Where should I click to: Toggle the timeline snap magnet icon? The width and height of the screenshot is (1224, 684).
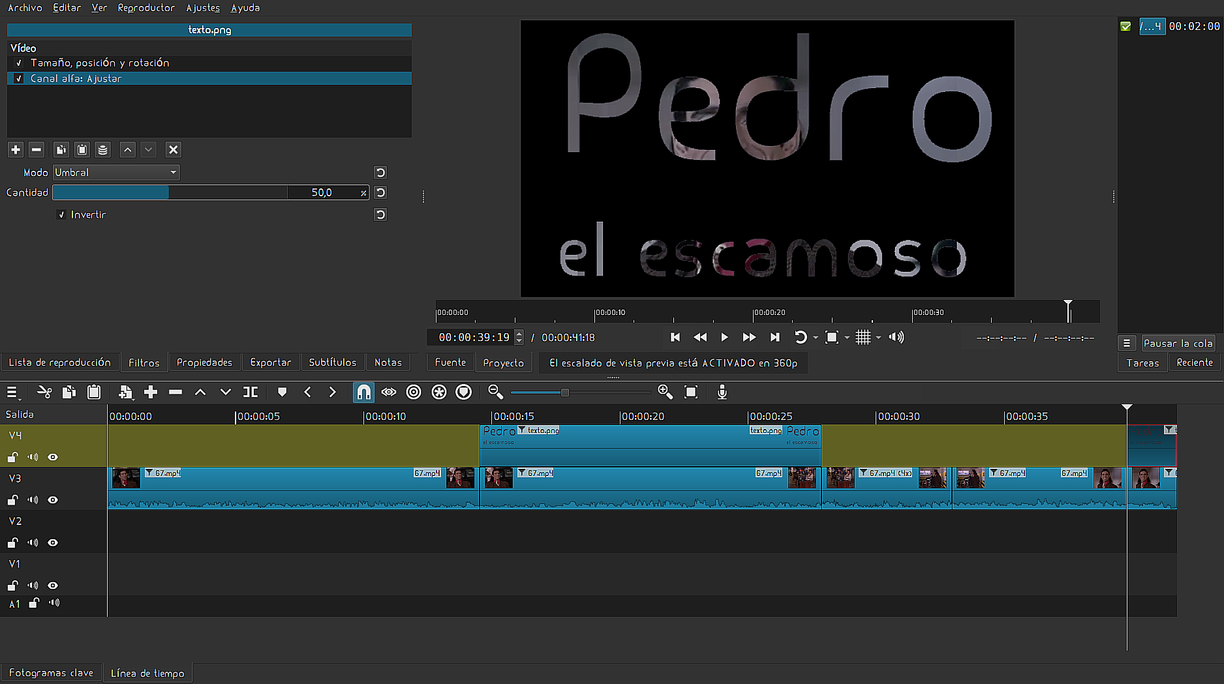363,392
